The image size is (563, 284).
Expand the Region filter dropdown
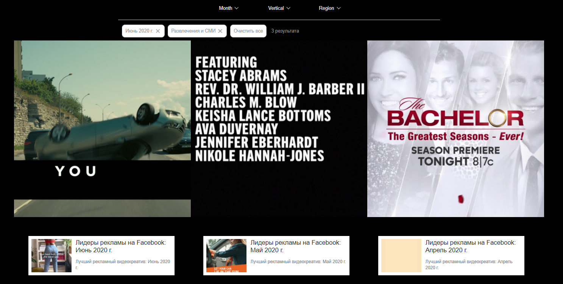point(329,8)
